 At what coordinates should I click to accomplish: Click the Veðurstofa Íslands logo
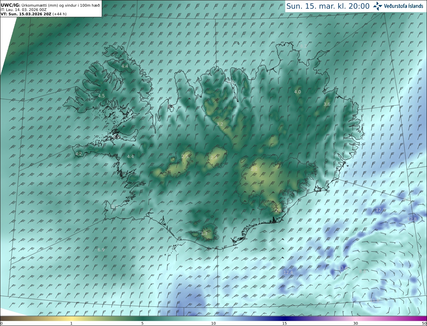tap(398, 6)
